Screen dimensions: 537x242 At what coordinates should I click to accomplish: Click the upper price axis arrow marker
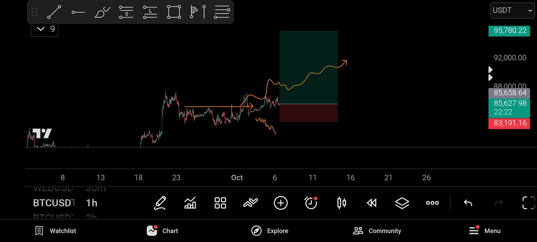pos(490,70)
